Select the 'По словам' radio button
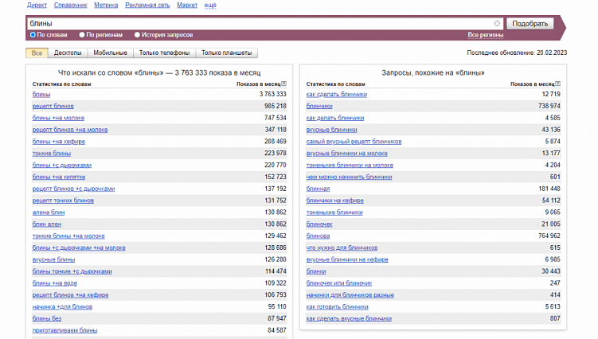The width and height of the screenshot is (598, 339). [x=33, y=35]
